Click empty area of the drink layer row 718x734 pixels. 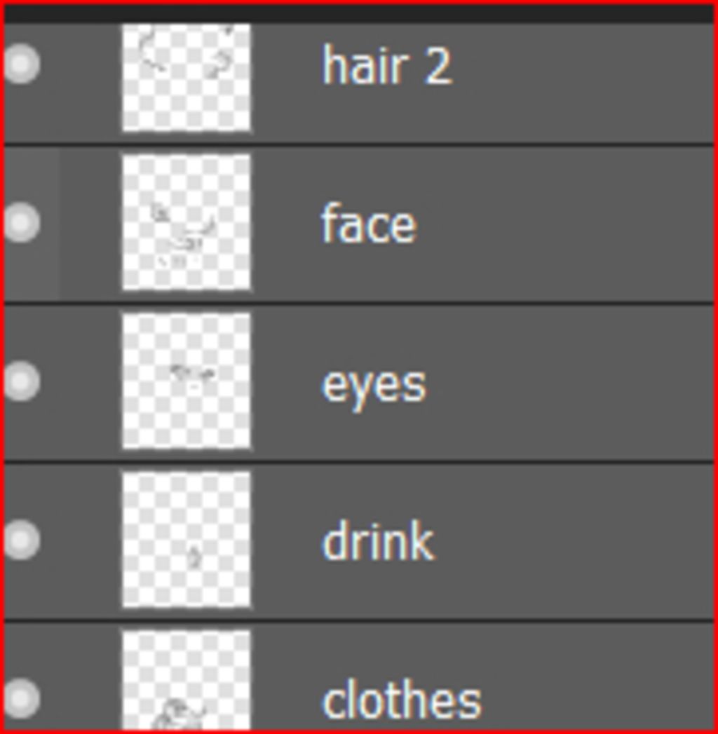pyautogui.click(x=571, y=541)
